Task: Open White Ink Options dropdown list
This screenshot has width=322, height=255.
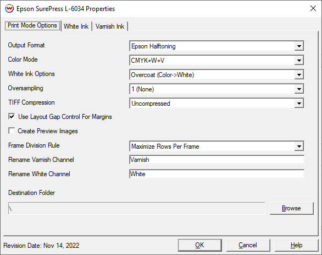Action: click(x=299, y=75)
